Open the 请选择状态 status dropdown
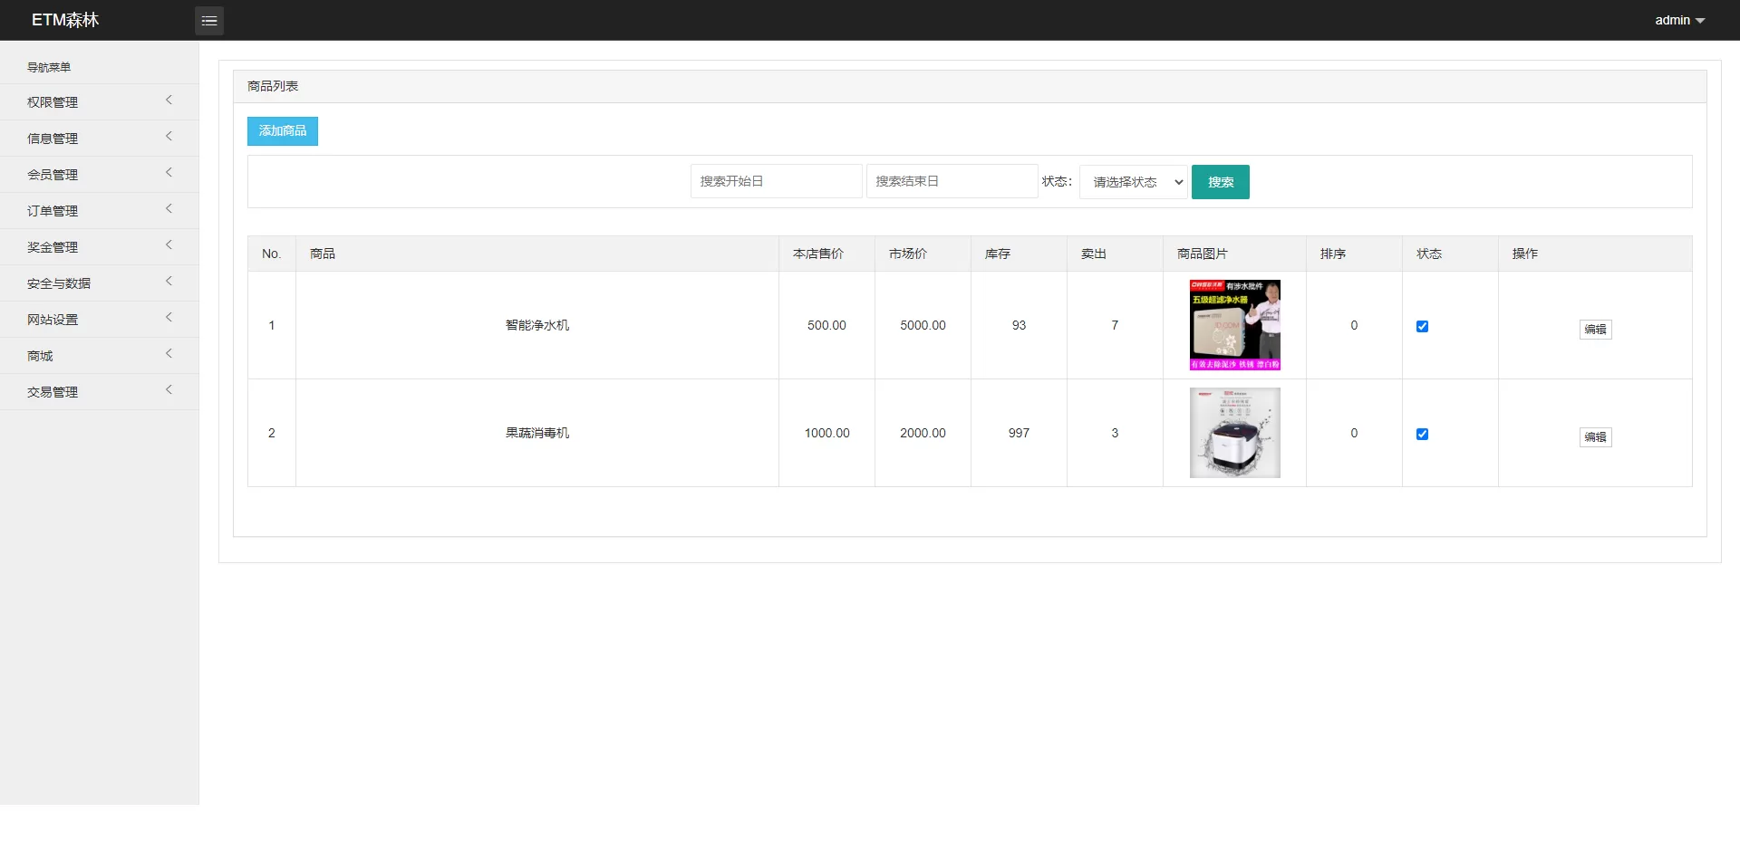 pyautogui.click(x=1132, y=181)
